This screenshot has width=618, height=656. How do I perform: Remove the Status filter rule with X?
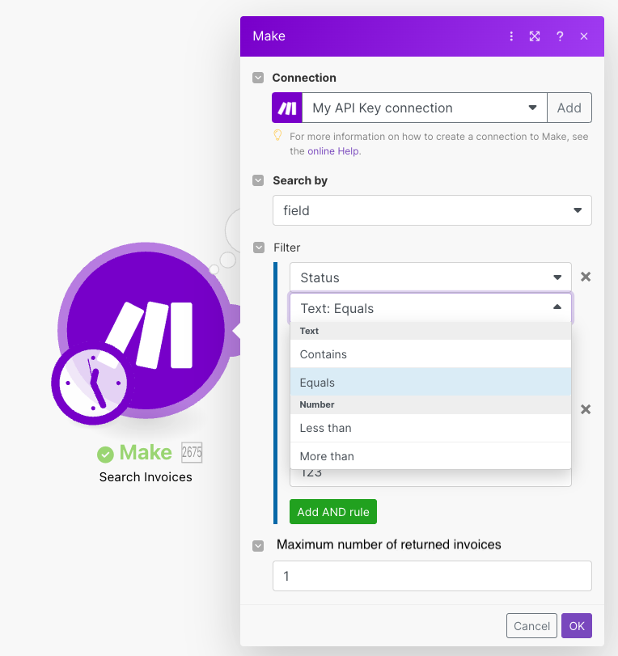point(586,277)
